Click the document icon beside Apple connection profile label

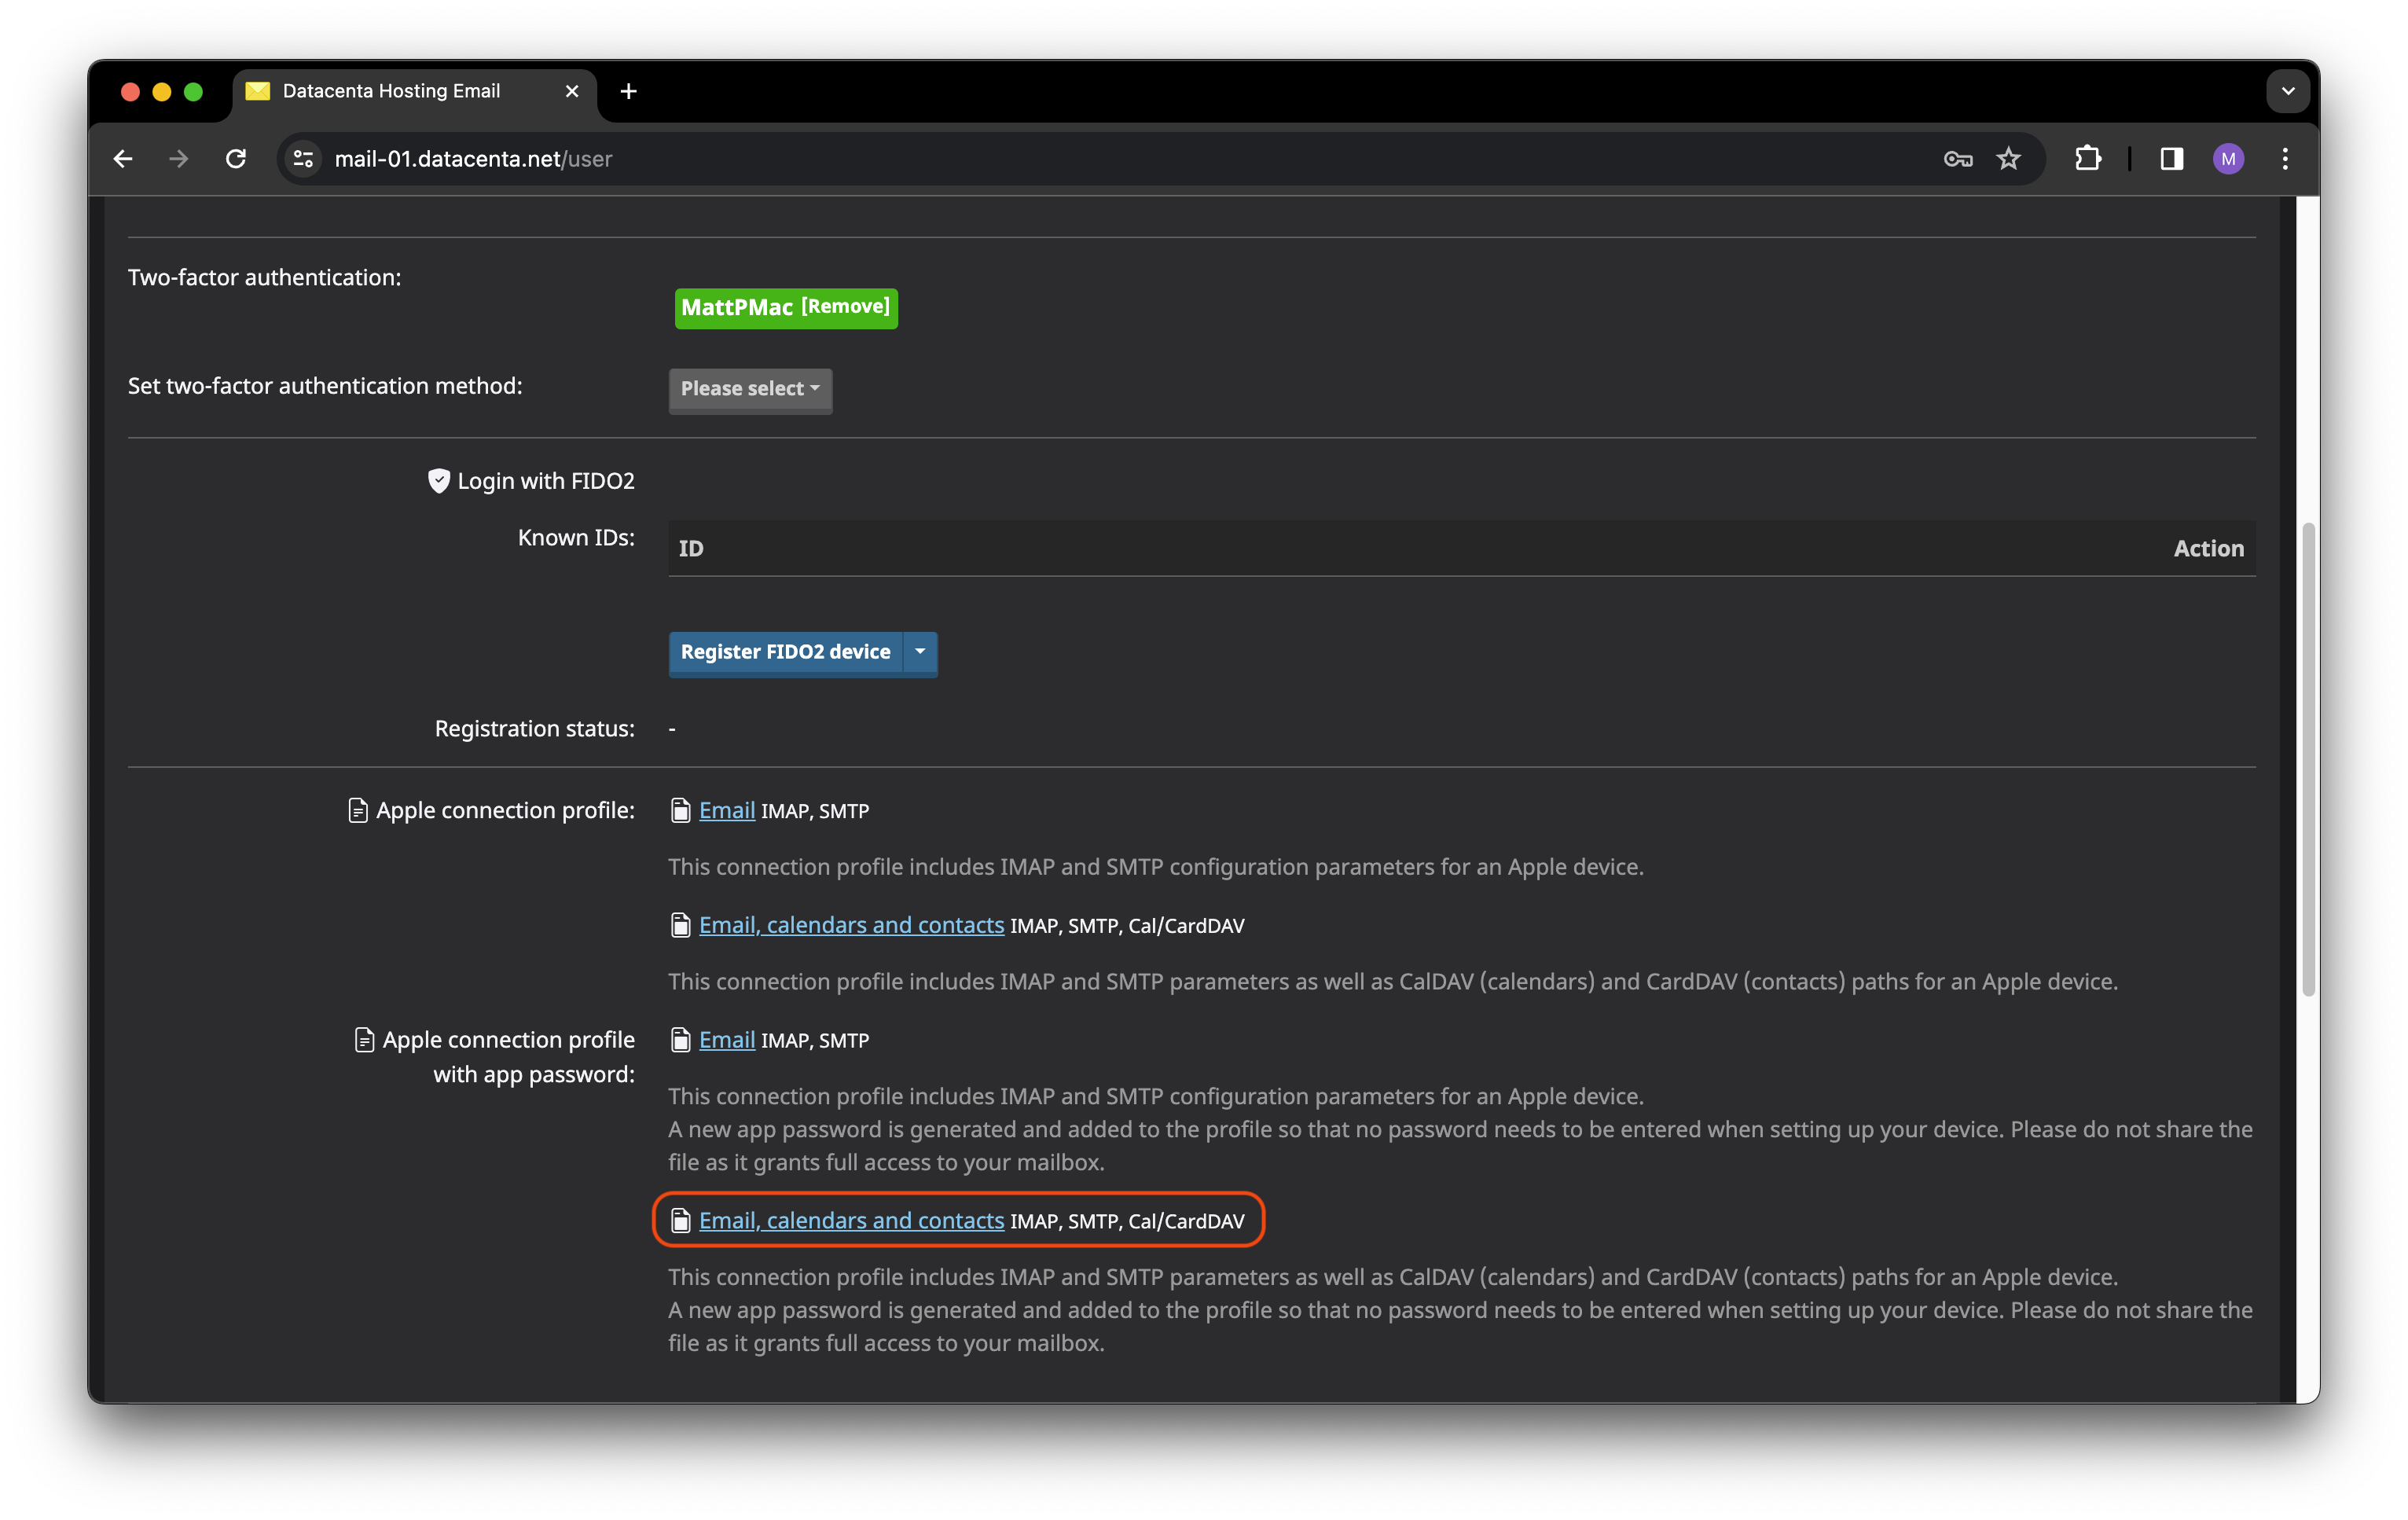click(357, 811)
